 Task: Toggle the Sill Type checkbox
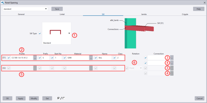pos(40,33)
